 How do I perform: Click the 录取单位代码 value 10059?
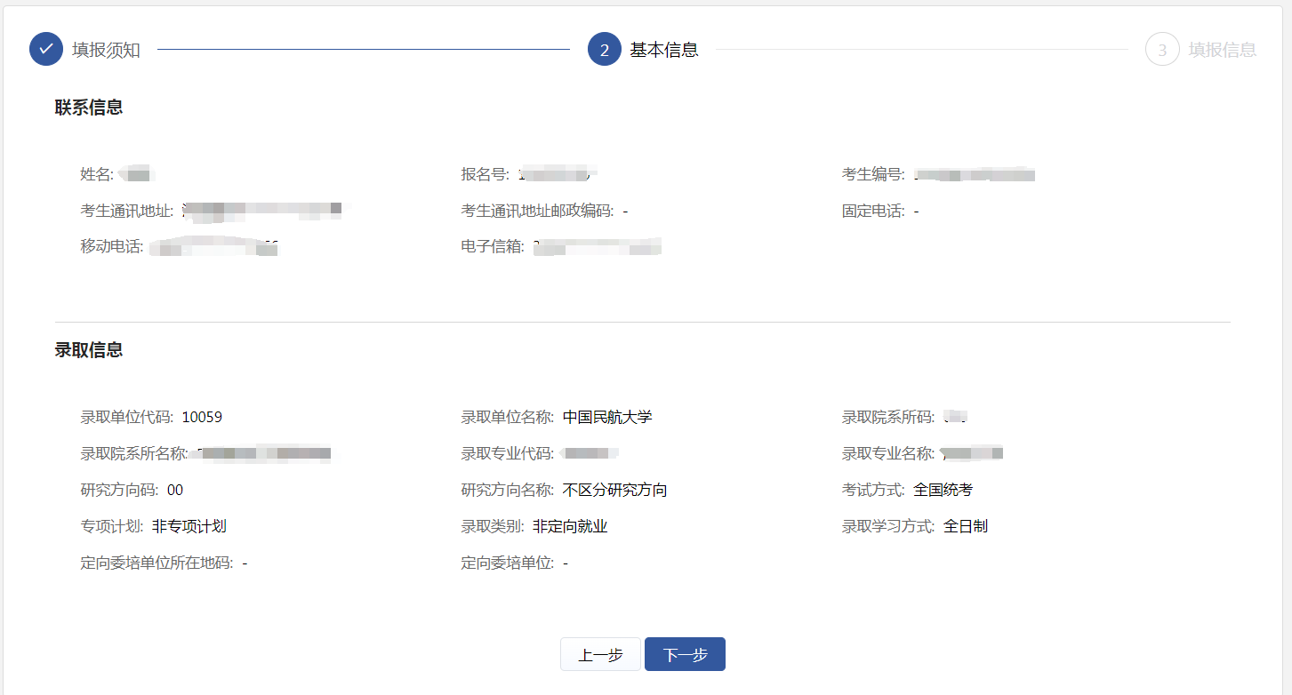(x=202, y=417)
